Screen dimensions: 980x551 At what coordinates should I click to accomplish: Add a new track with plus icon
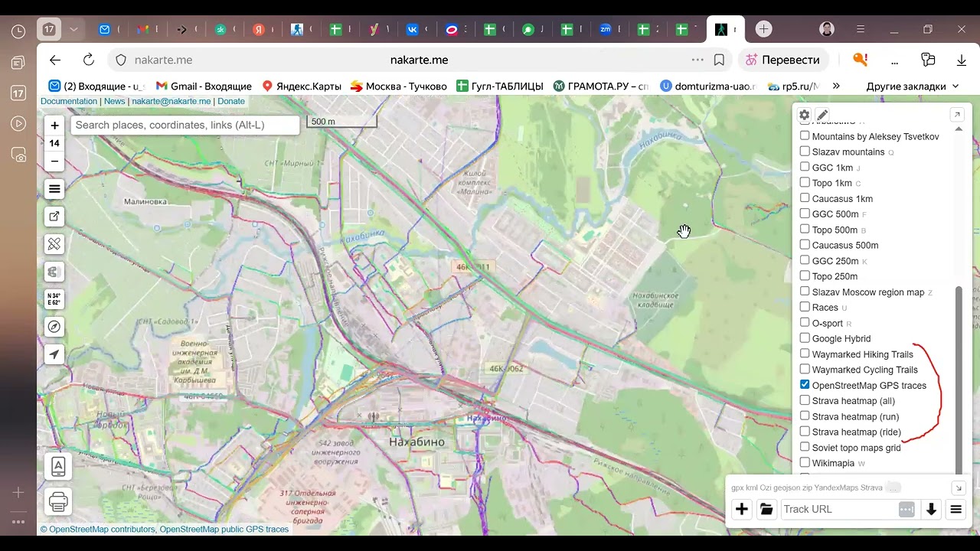pos(742,509)
